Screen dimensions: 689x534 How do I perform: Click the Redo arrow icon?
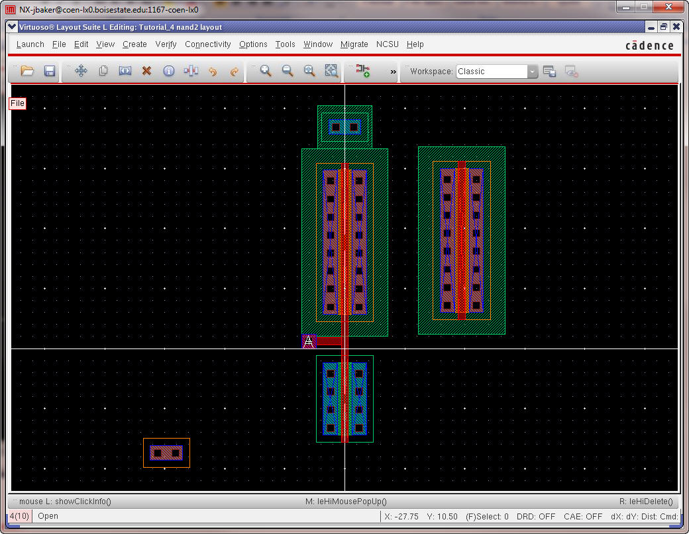234,71
